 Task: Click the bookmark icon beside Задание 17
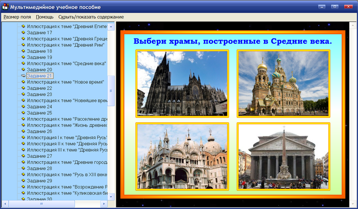[23, 32]
